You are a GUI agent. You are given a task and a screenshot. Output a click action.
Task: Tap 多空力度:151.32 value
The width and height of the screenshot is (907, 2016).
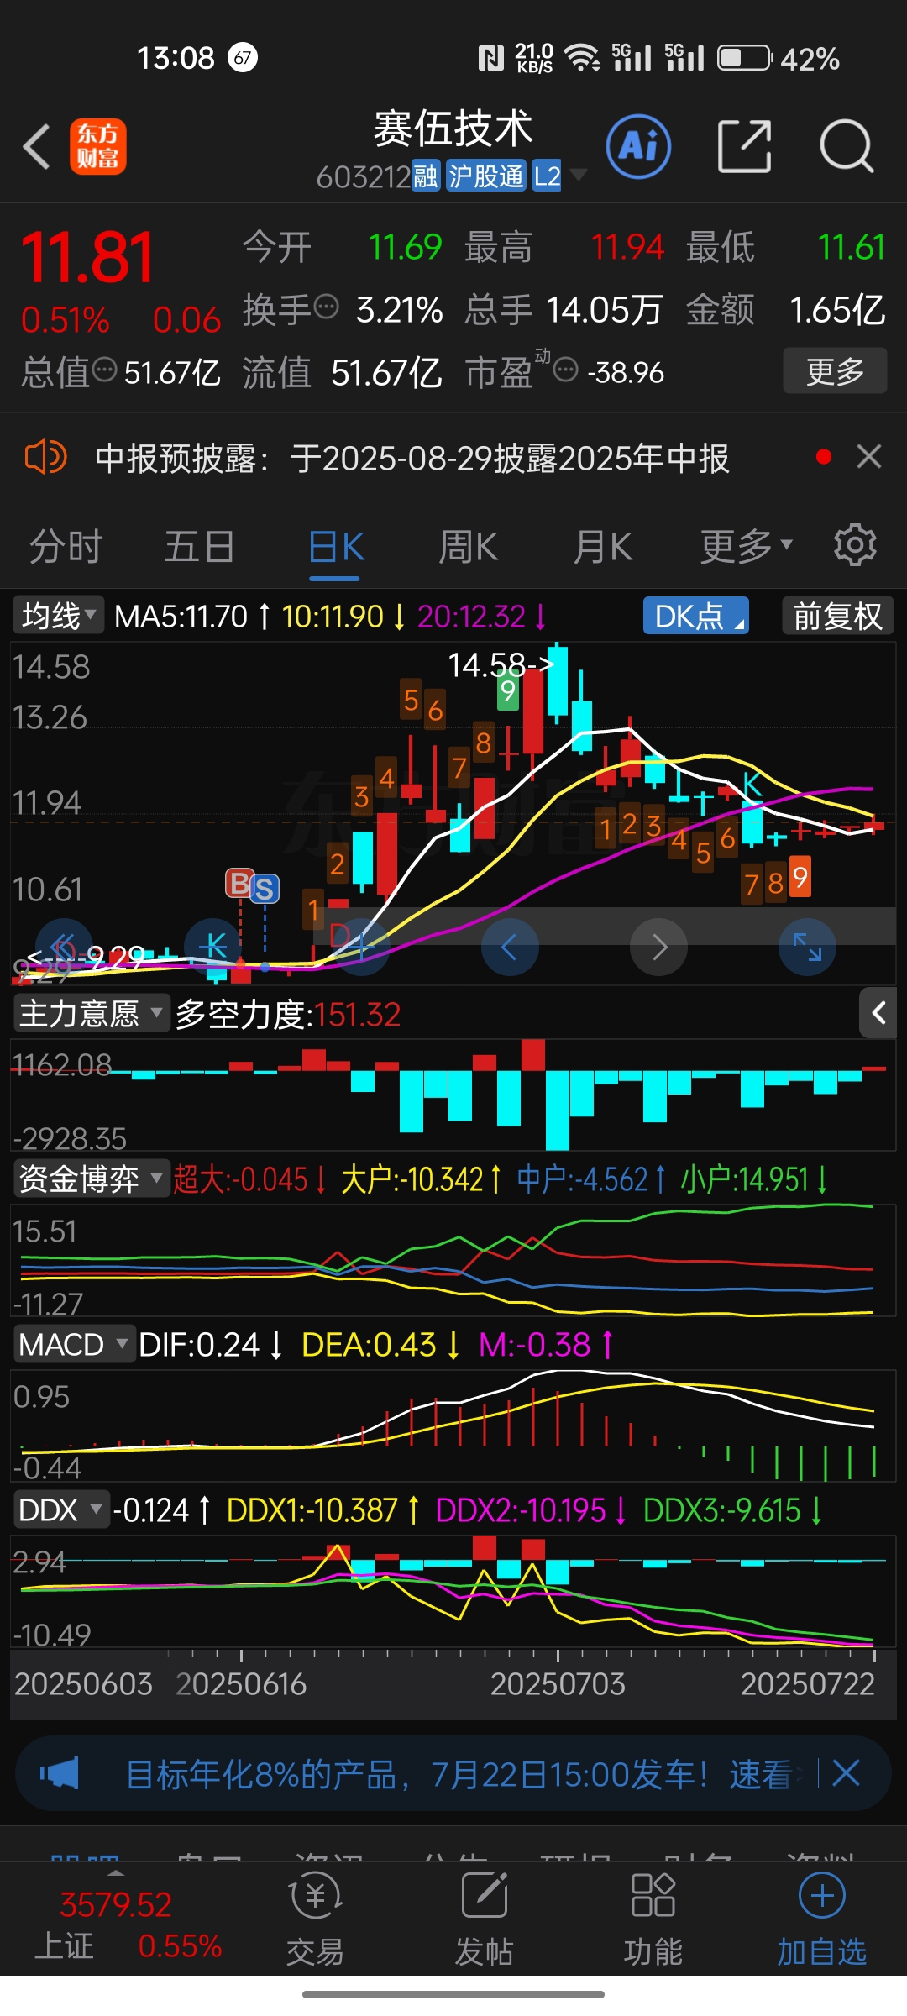[288, 1014]
